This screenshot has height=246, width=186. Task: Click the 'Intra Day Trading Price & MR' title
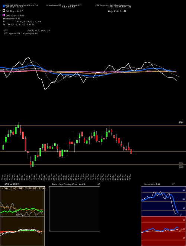pos(68,184)
